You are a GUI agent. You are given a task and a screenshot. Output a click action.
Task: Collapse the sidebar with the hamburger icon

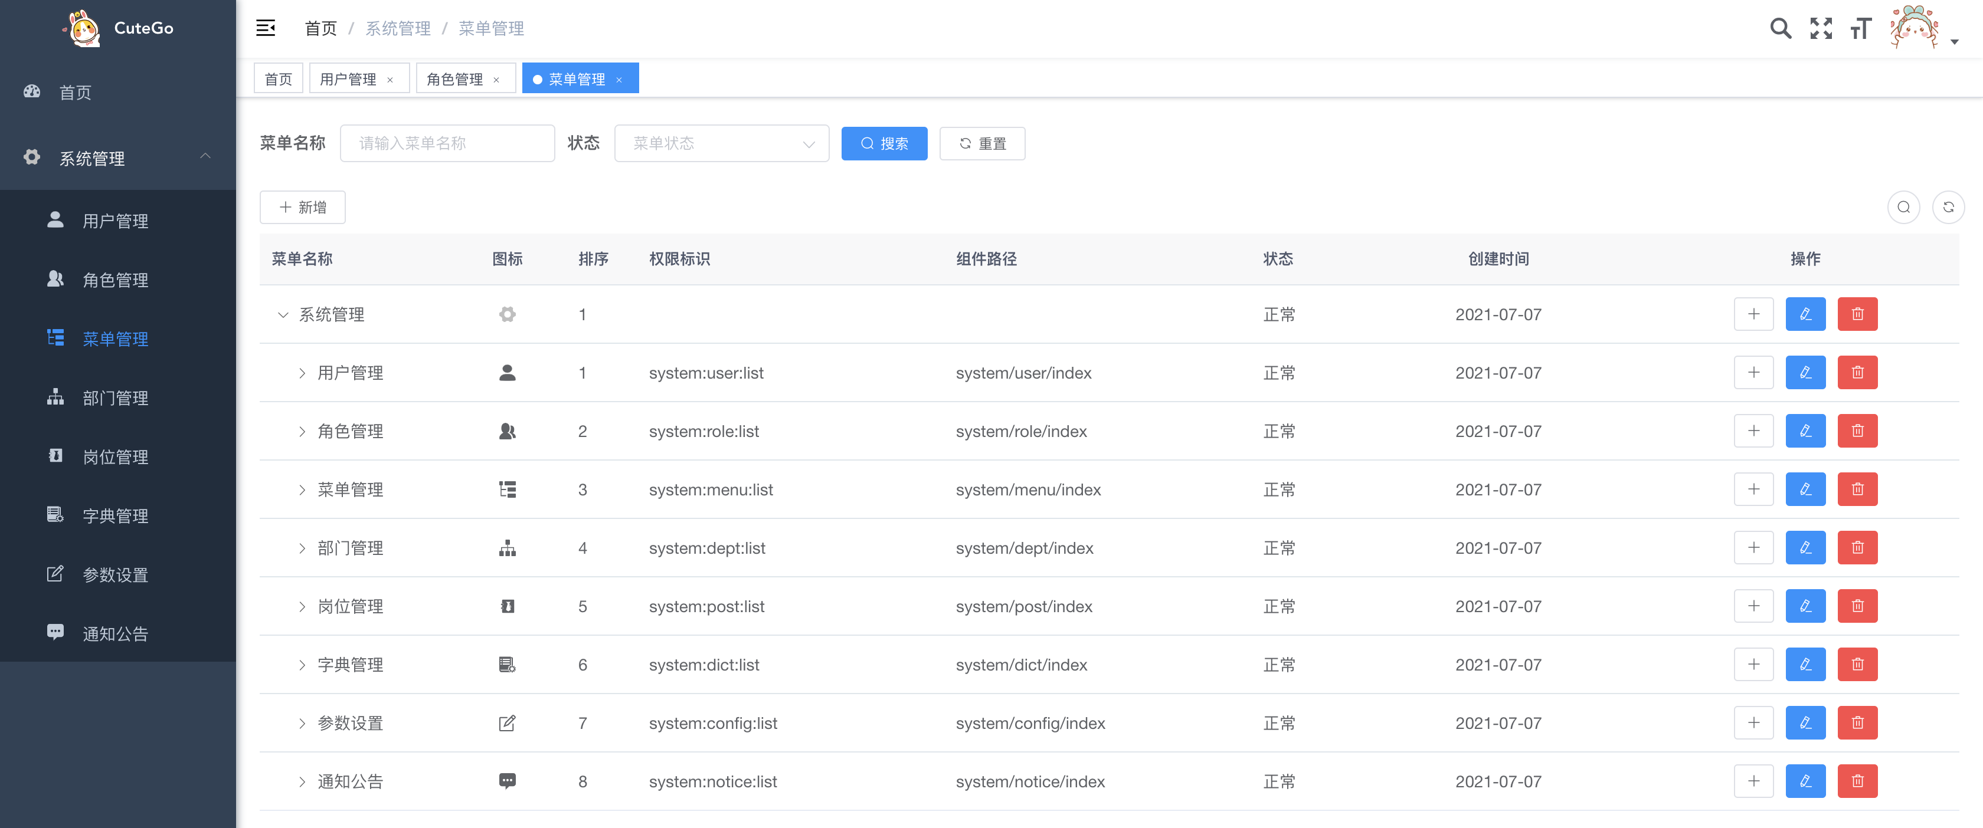click(266, 28)
